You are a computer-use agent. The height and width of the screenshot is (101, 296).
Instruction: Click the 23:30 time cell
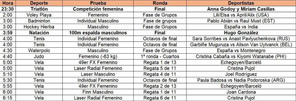point(7,9)
